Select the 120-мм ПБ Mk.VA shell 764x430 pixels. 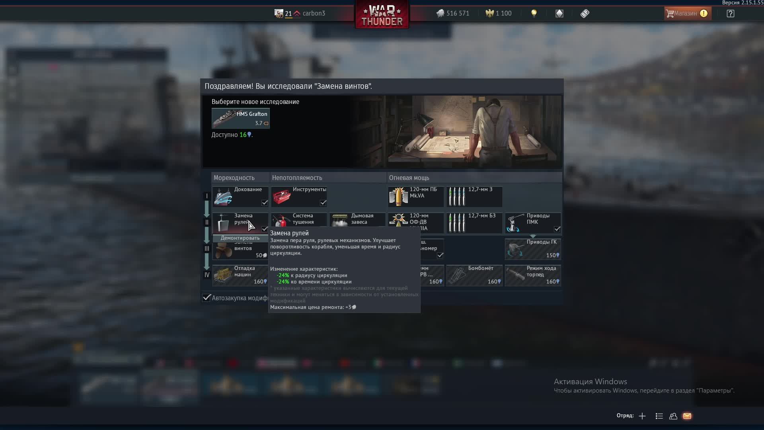tap(416, 197)
